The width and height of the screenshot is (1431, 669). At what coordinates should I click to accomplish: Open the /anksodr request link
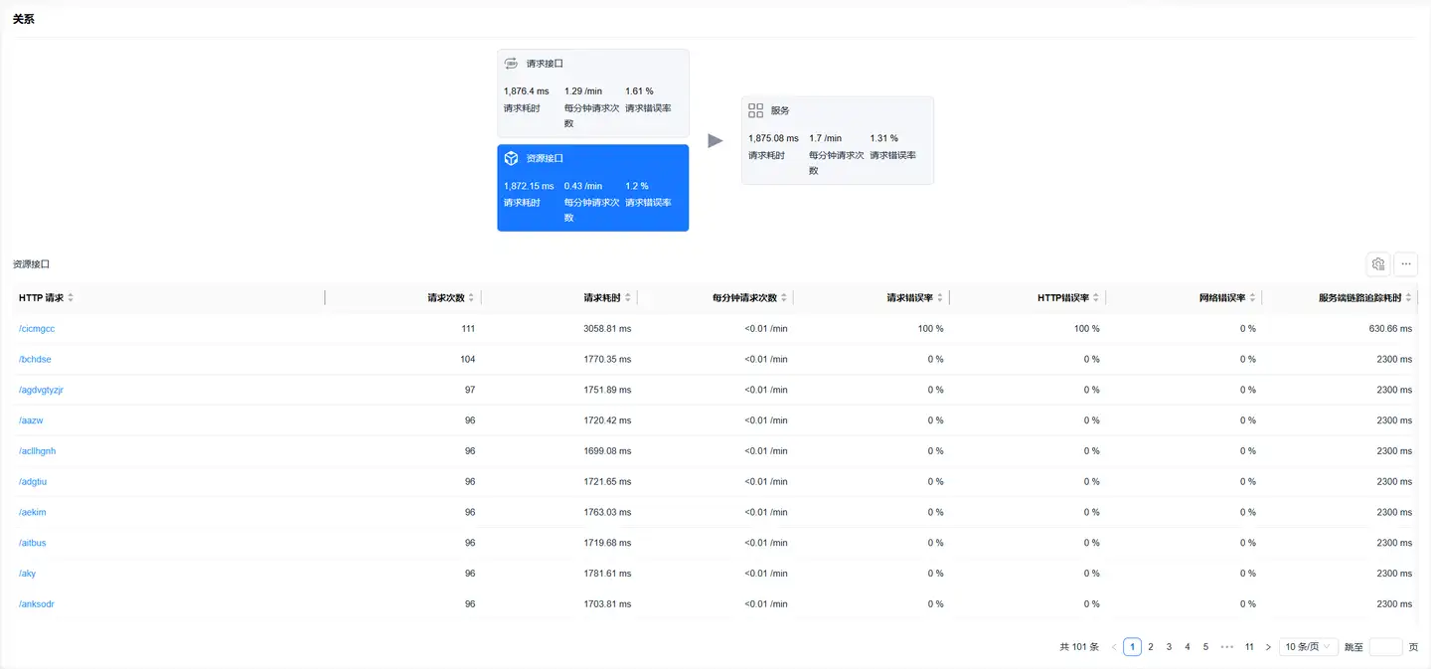pyautogui.click(x=36, y=603)
